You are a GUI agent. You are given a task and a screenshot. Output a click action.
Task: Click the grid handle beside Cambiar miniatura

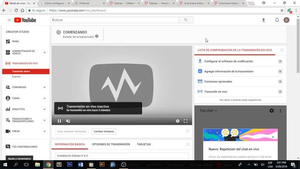[187, 131]
